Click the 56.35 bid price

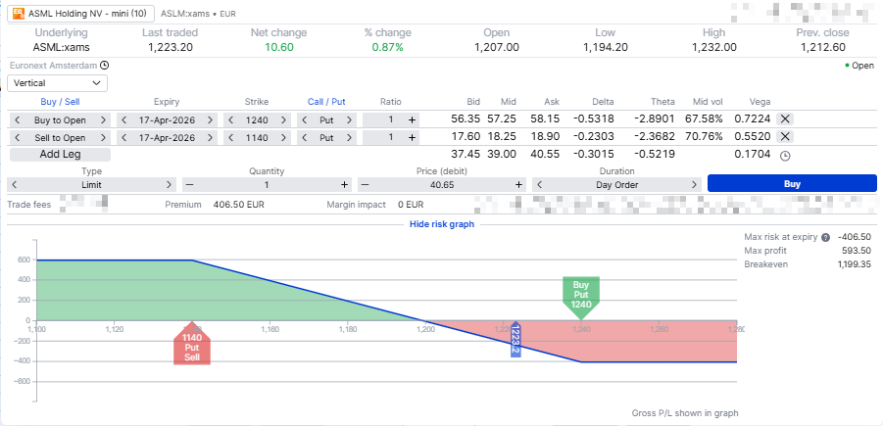point(466,119)
